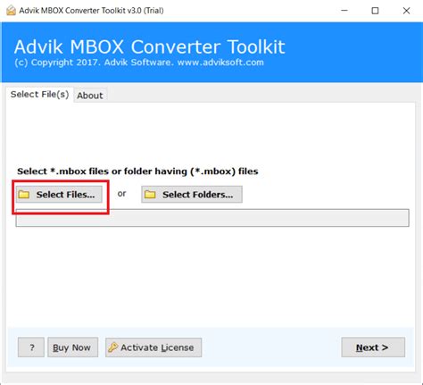
Task: Close the Advik MBOX Converter window
Action: pos(406,11)
